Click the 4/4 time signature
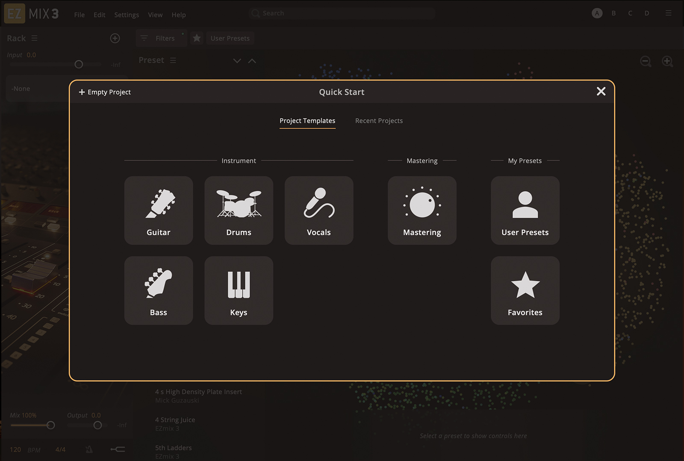 pos(60,449)
